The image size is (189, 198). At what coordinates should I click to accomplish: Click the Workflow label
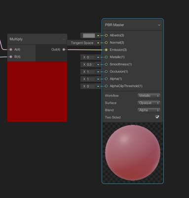(x=112, y=96)
